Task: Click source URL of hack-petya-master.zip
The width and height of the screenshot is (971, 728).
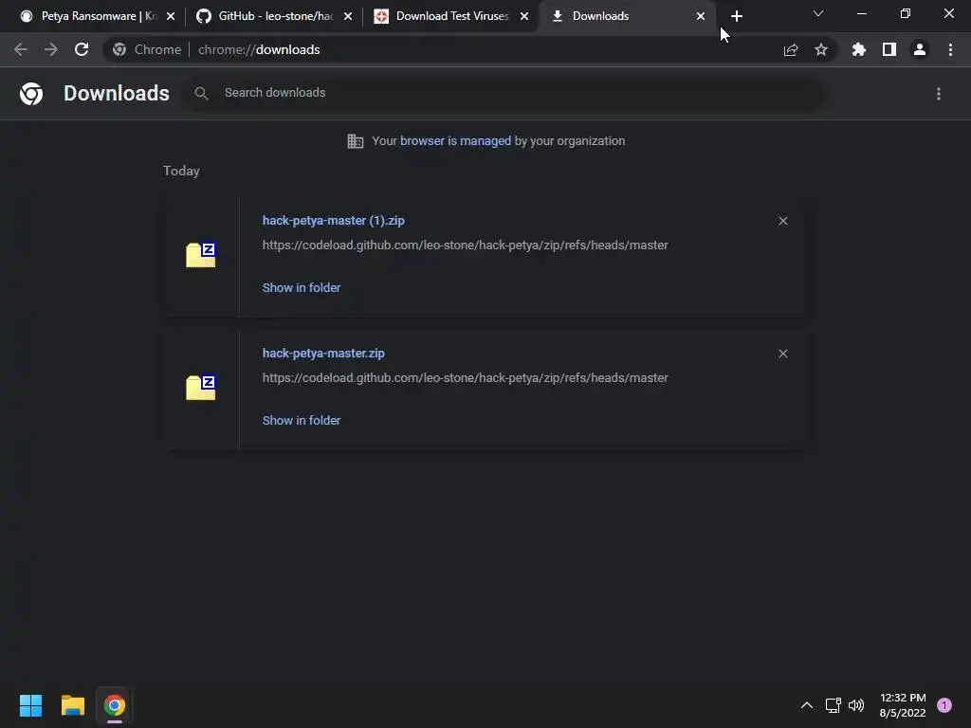Action: pos(465,377)
